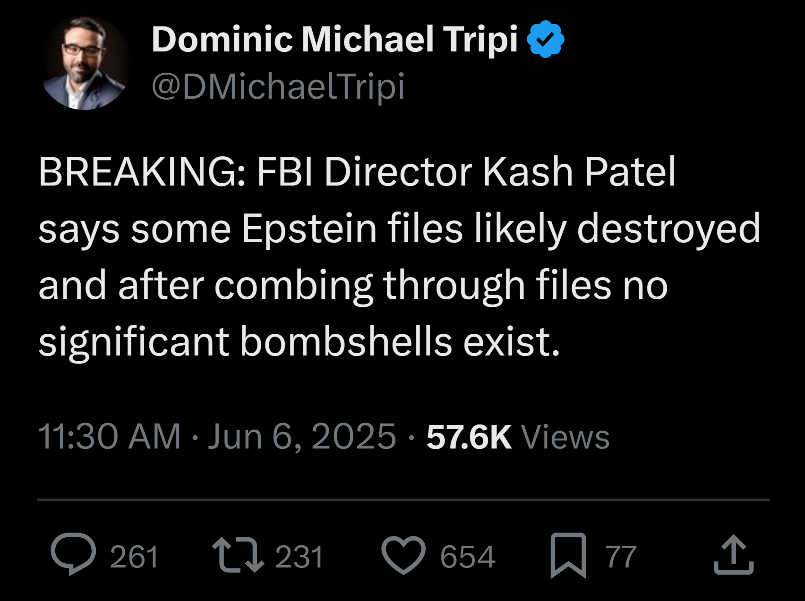Click the Jun 6, 2025 date

point(301,437)
